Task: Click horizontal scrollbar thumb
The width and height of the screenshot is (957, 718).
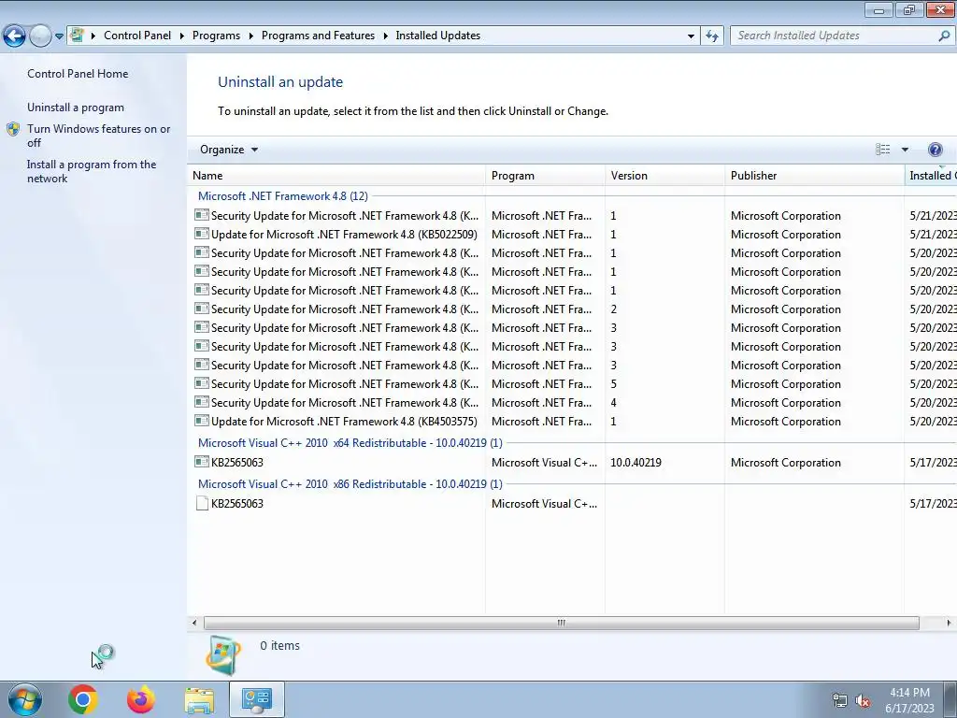Action: pos(561,623)
